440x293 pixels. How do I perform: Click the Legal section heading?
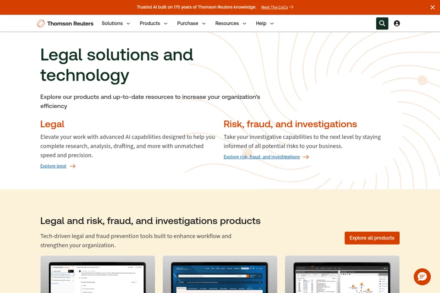[x=52, y=124]
